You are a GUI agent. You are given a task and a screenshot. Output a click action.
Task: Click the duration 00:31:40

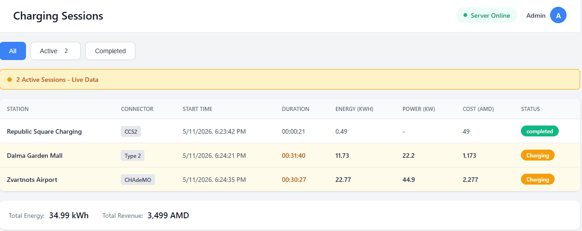tap(294, 156)
